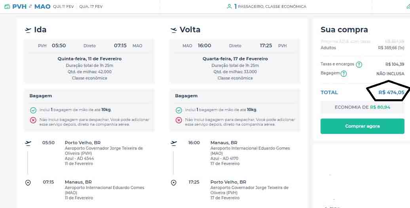Screen dimensions: 410x208
Task: Click green check icon in Ida baggage box
Action: tap(33, 110)
